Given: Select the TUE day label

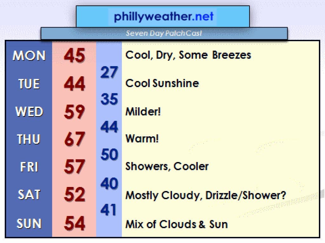Looking at the screenshot, I should click(29, 84).
